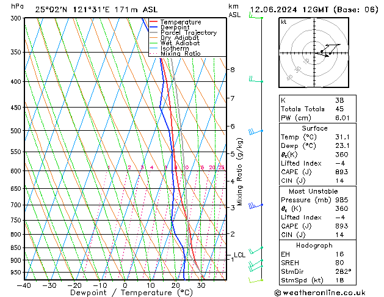This screenshot has height=297, width=384.
Task: Click the Dewpoint / Temperature axis title
Action: coord(131,293)
